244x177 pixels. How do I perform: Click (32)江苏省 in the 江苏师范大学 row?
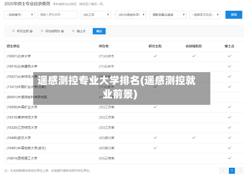coord(106,128)
